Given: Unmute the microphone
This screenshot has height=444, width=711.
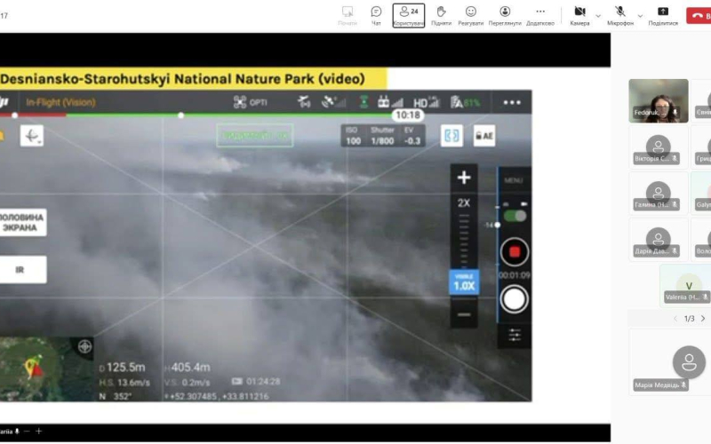Looking at the screenshot, I should (619, 14).
